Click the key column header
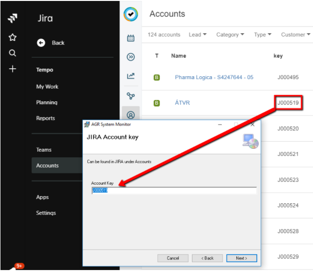 [278, 56]
